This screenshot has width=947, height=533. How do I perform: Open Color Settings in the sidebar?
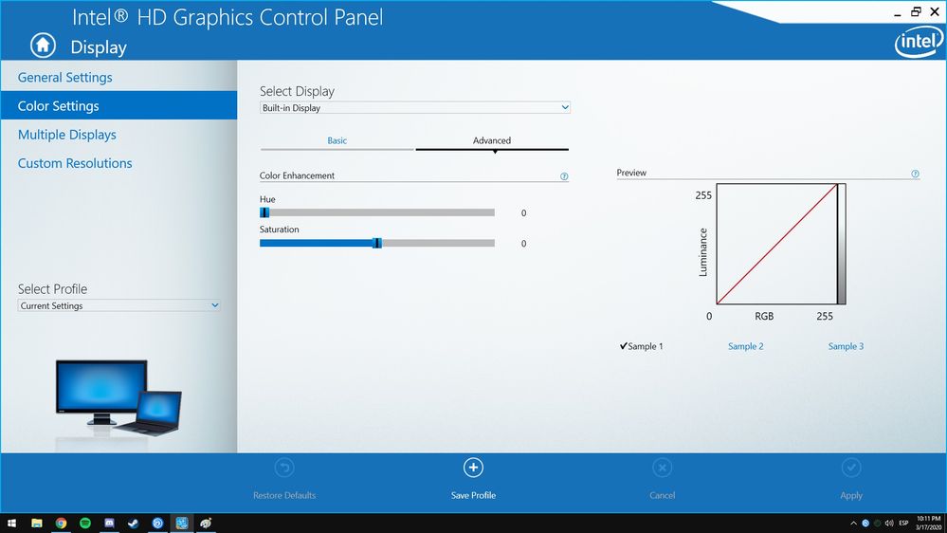(x=118, y=106)
